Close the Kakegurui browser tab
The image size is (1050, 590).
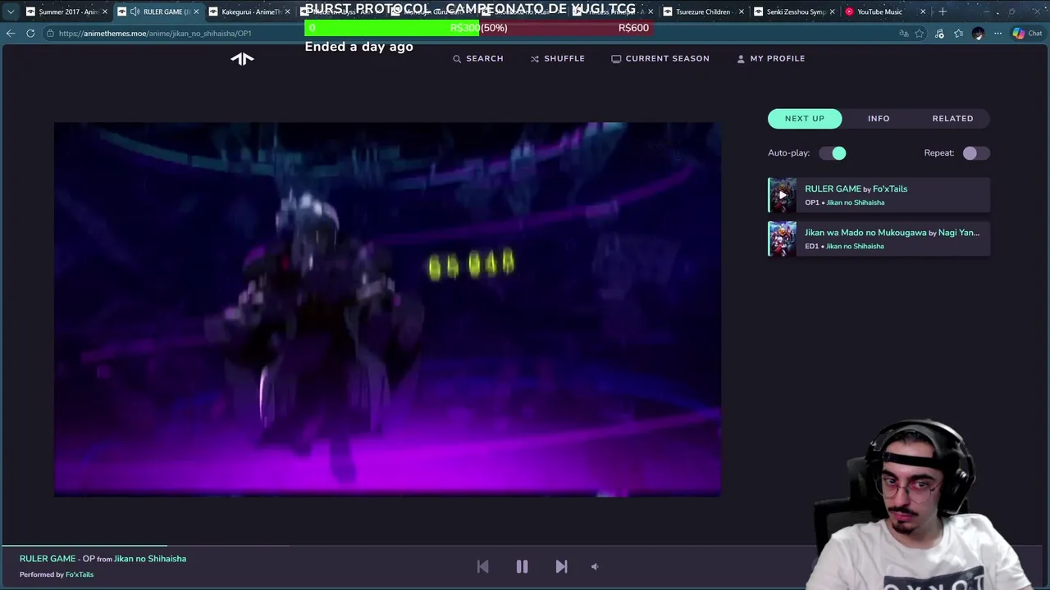pos(287,11)
